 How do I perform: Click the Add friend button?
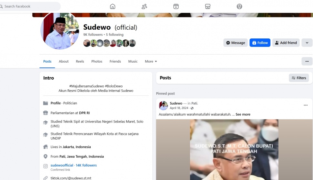click(x=286, y=43)
